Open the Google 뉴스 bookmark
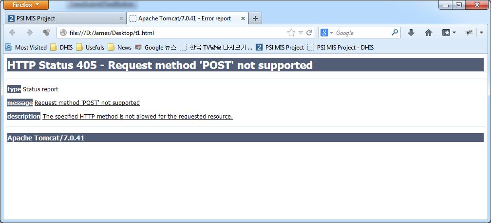Viewport: 491px width, 223px height. click(x=156, y=48)
